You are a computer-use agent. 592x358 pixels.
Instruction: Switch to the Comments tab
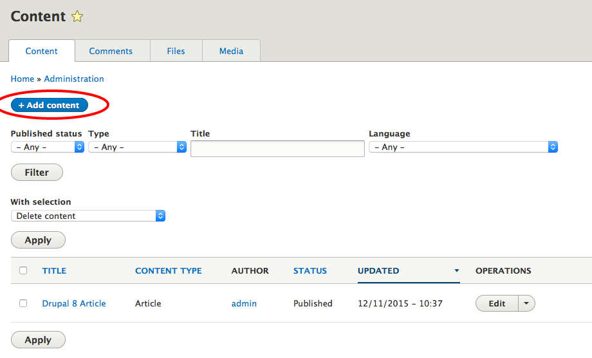click(x=111, y=51)
